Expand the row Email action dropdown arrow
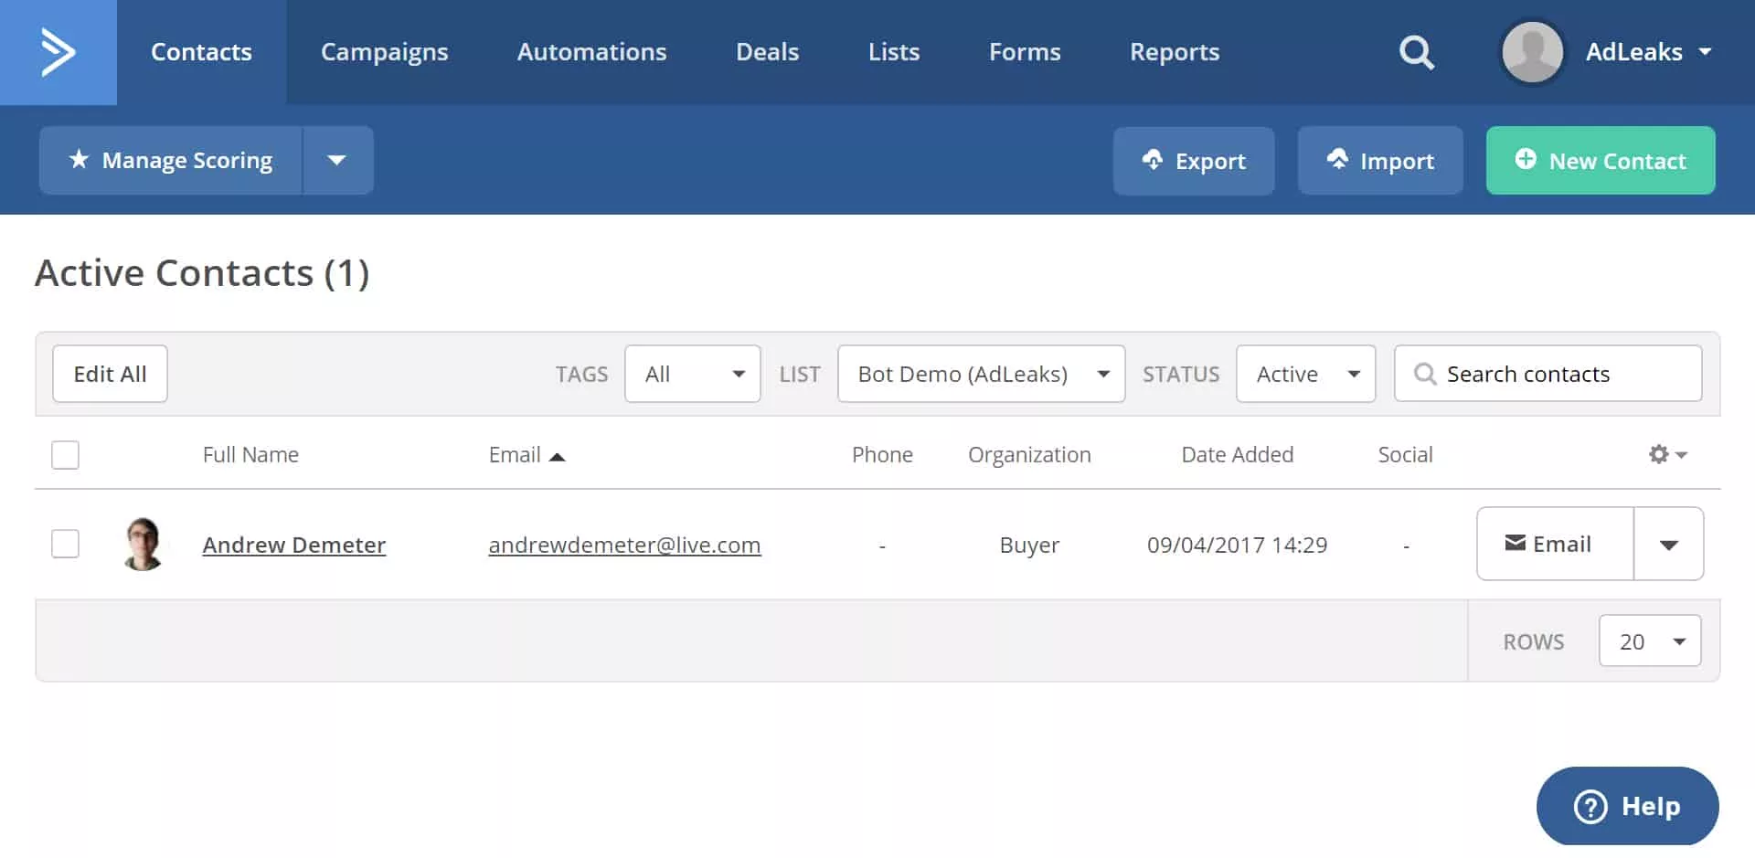Image resolution: width=1755 pixels, height=858 pixels. (x=1668, y=544)
